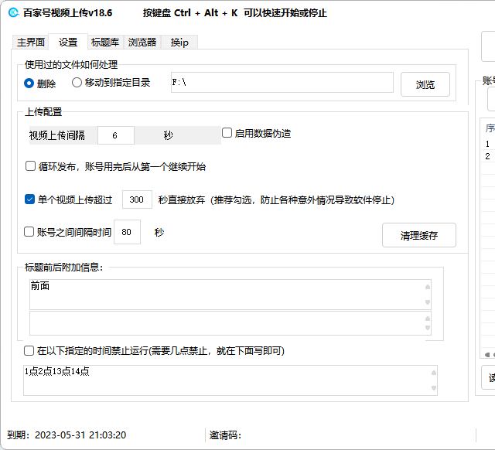Click the 到期 expiry date text
Screen dimensions: 495x450
click(67, 435)
